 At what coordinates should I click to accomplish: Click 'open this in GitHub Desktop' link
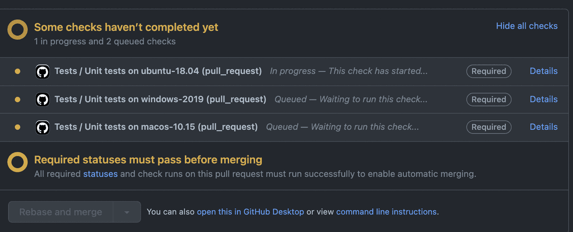(x=250, y=212)
